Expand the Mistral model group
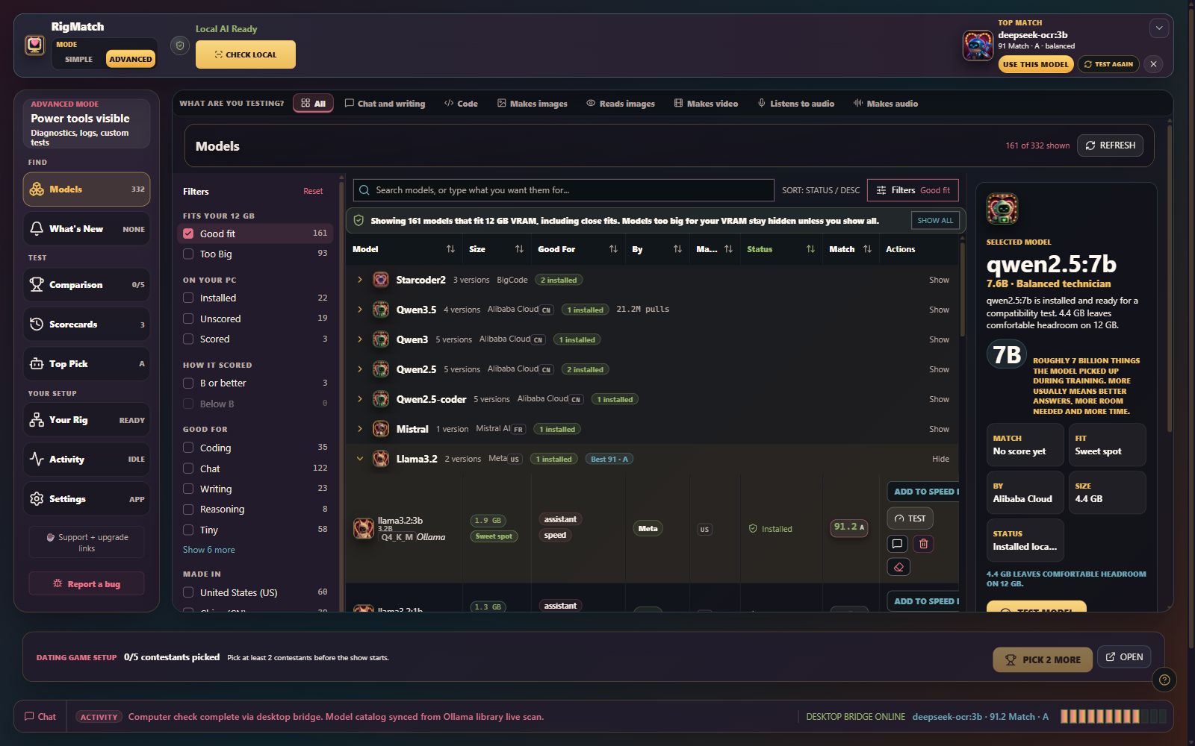This screenshot has height=746, width=1195. 360,429
